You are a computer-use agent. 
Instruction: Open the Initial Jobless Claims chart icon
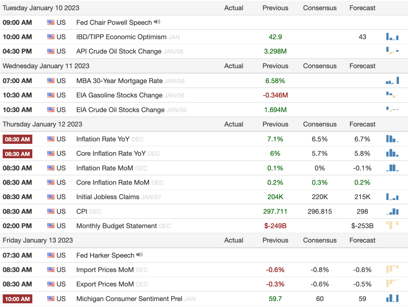click(392, 197)
